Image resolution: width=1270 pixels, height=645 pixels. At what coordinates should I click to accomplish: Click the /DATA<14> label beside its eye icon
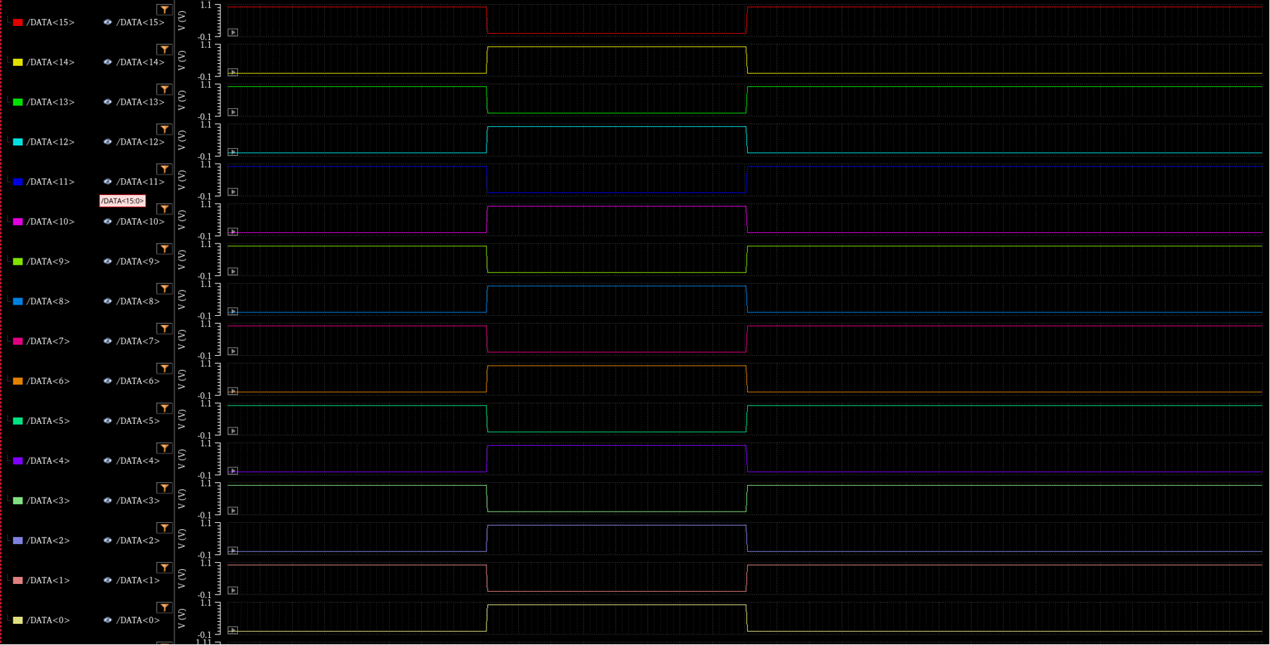[x=140, y=62]
